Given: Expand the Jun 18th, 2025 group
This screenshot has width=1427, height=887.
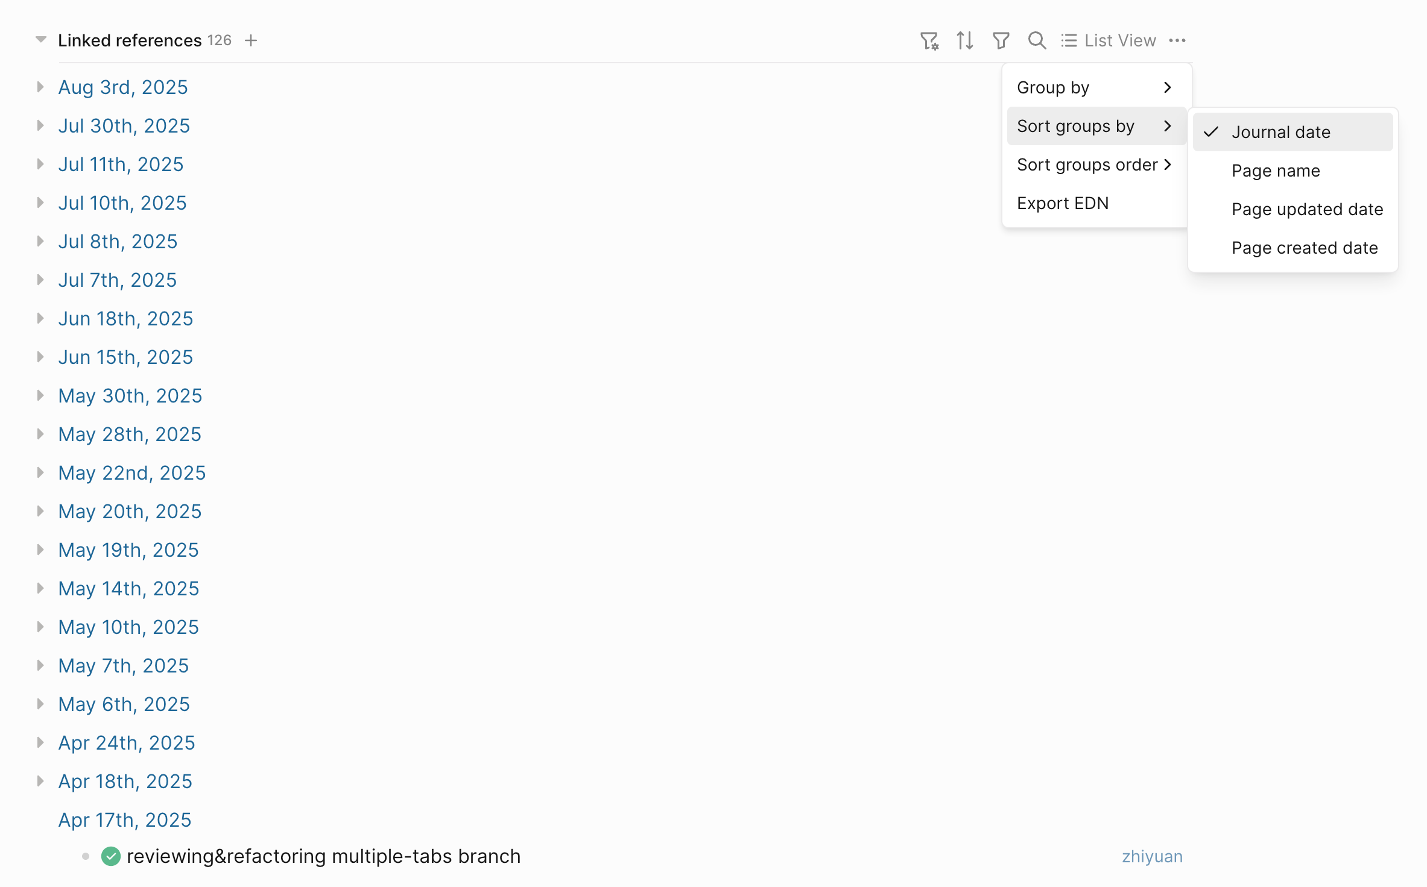Looking at the screenshot, I should 40,318.
